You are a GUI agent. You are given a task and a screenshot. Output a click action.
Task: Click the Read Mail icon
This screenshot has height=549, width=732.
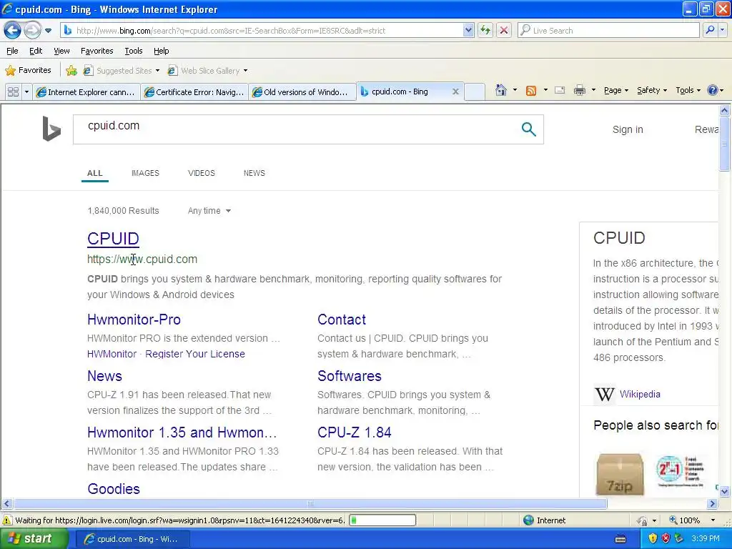pos(560,91)
